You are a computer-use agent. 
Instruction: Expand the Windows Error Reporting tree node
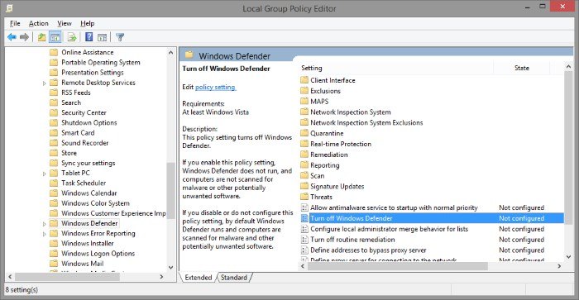[x=45, y=234]
